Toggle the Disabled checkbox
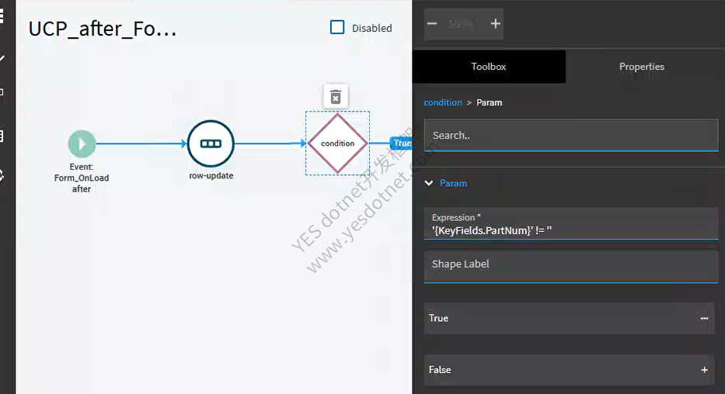 tap(337, 27)
